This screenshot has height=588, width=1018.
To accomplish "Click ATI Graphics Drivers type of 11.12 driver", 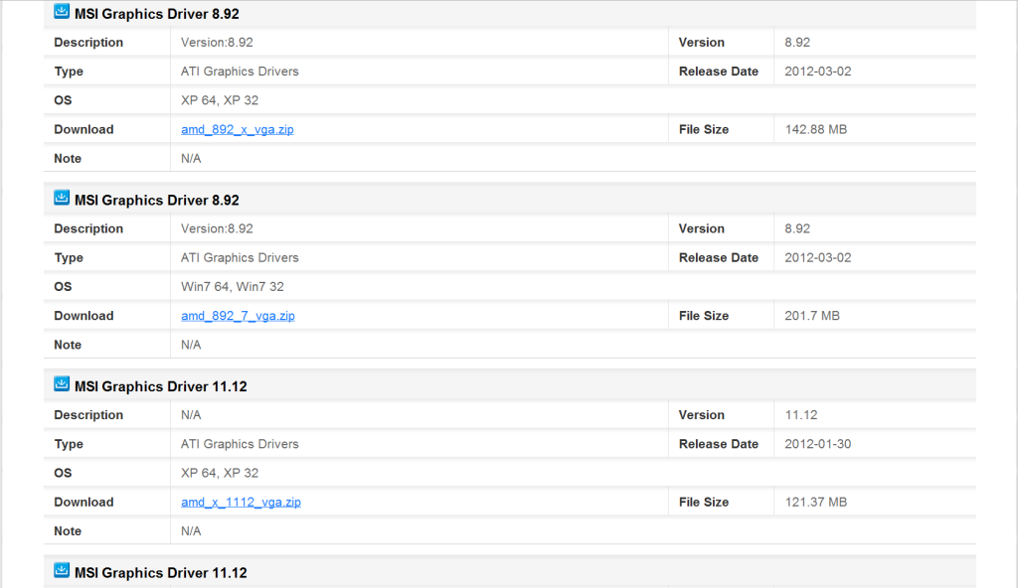I will point(240,444).
